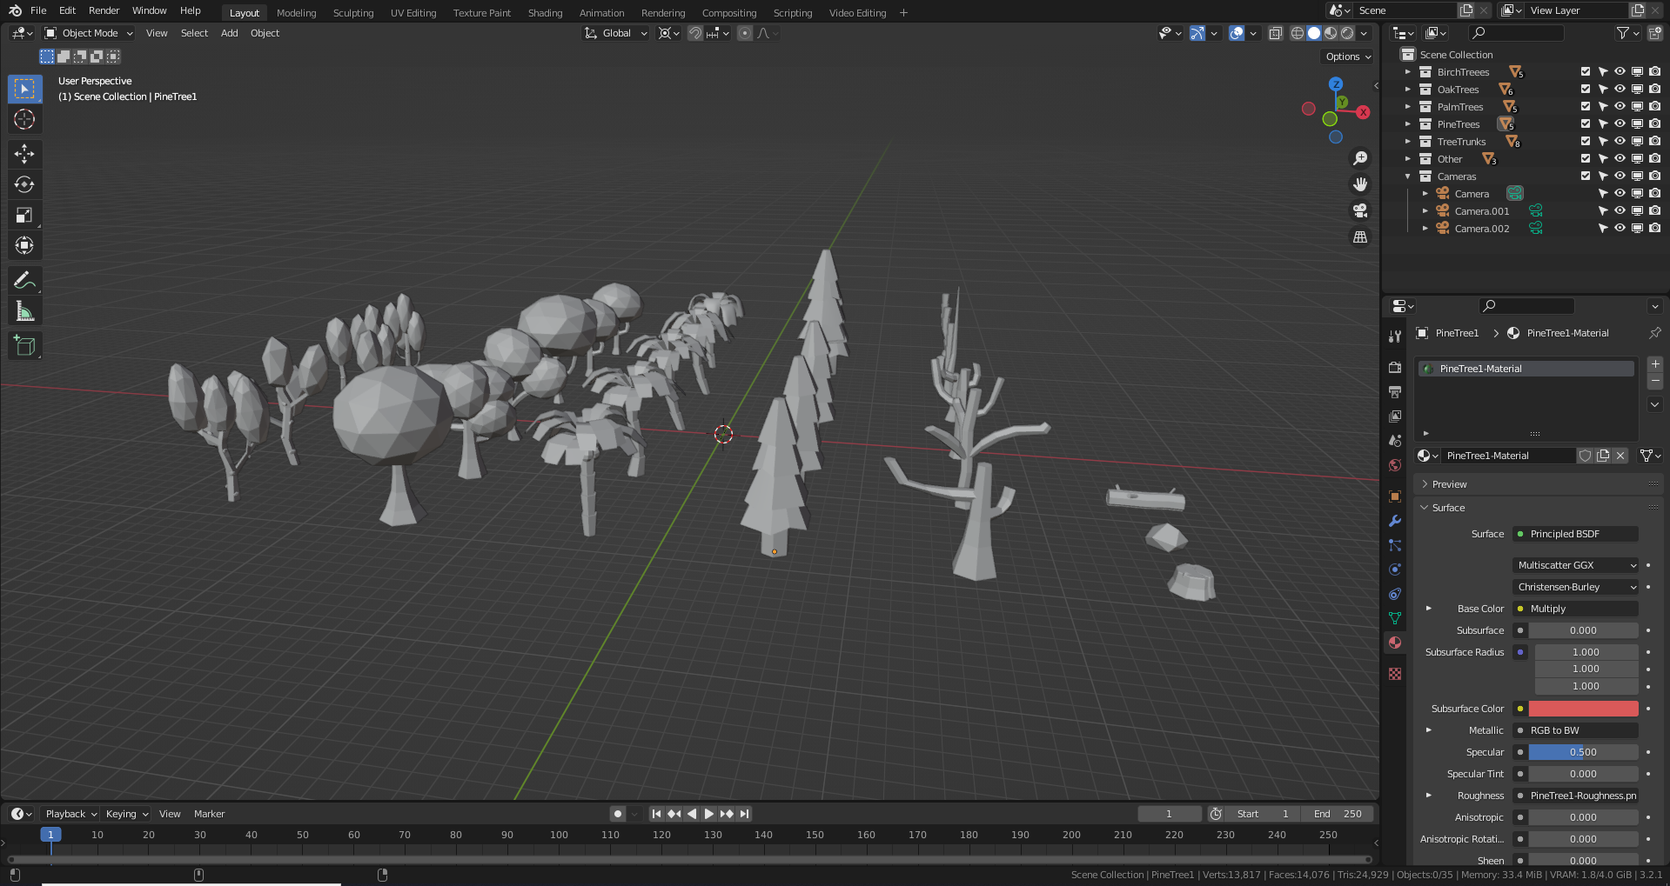Open the Modifier Properties wrench tab
Image resolution: width=1670 pixels, height=886 pixels.
pos(1395,521)
